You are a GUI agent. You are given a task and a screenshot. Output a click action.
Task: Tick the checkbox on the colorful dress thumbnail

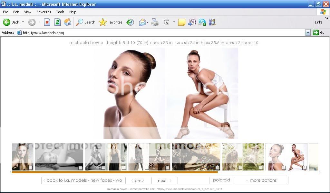coord(217,168)
